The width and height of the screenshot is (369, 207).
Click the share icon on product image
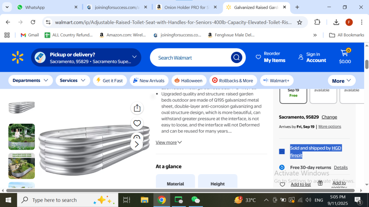tap(137, 108)
